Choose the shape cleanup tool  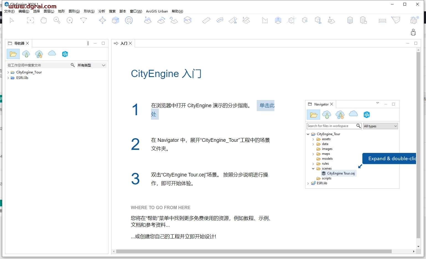pyautogui.click(x=318, y=20)
